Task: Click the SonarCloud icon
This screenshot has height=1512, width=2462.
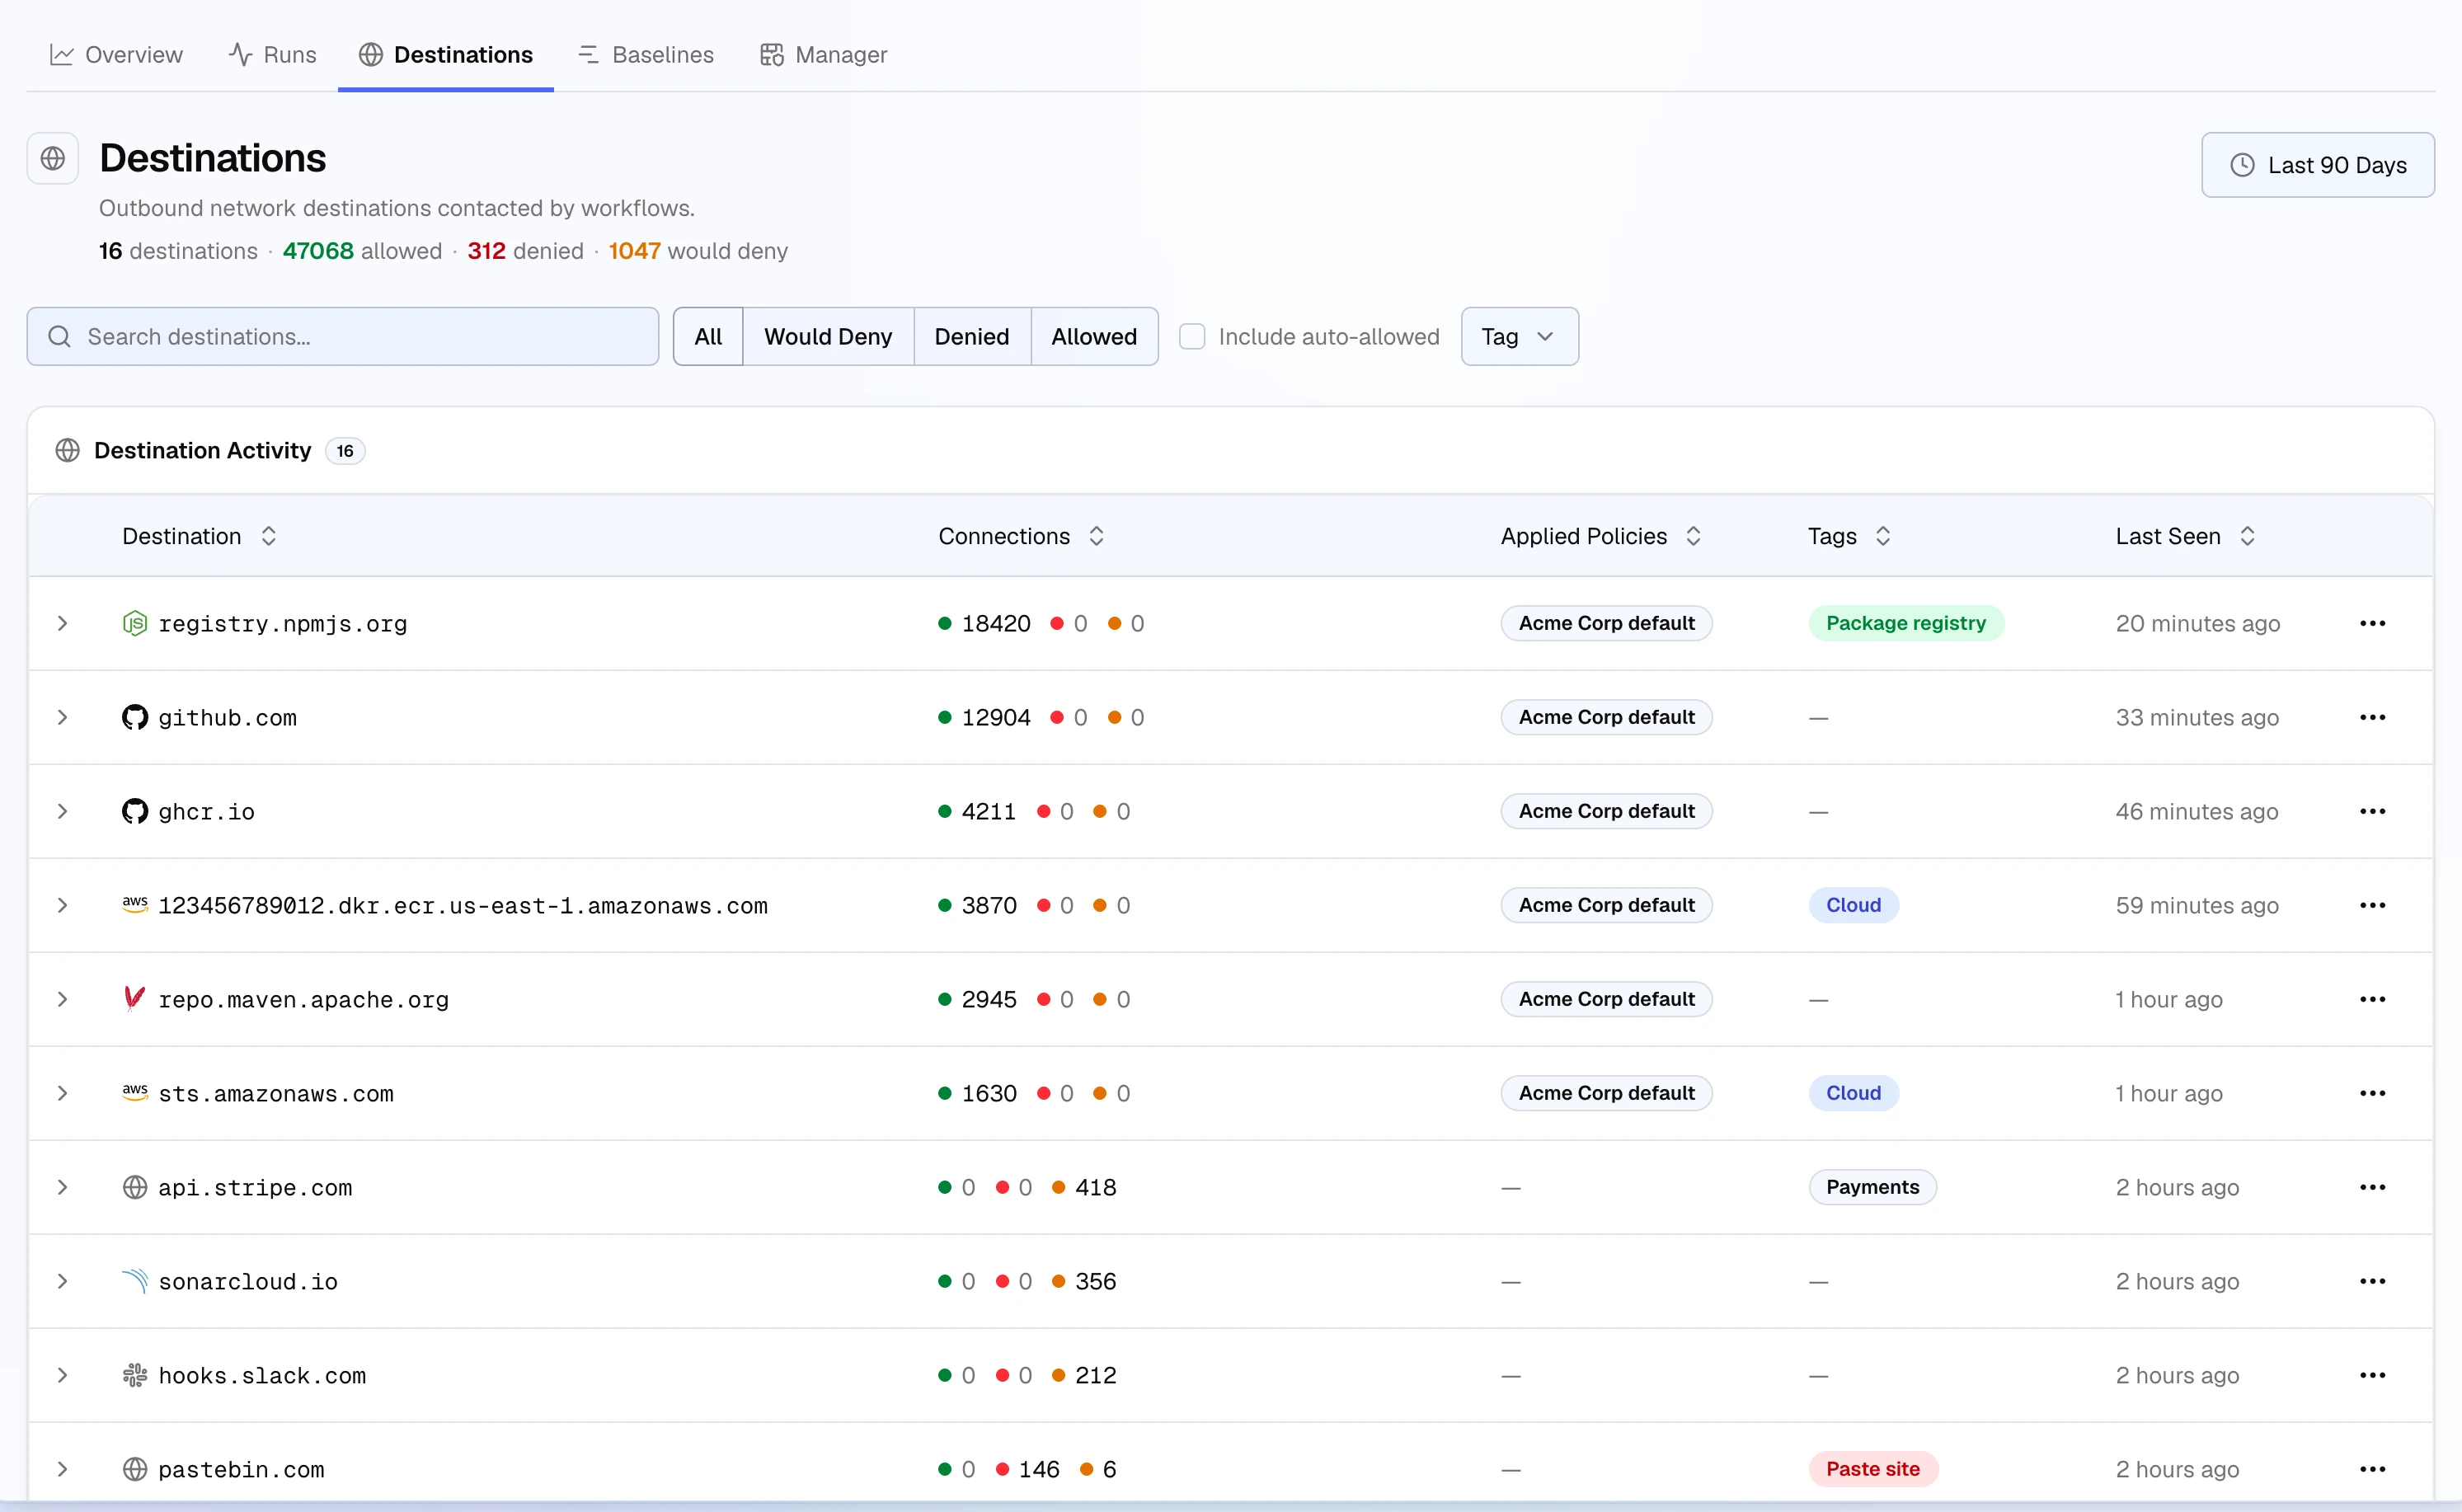Action: click(x=135, y=1281)
